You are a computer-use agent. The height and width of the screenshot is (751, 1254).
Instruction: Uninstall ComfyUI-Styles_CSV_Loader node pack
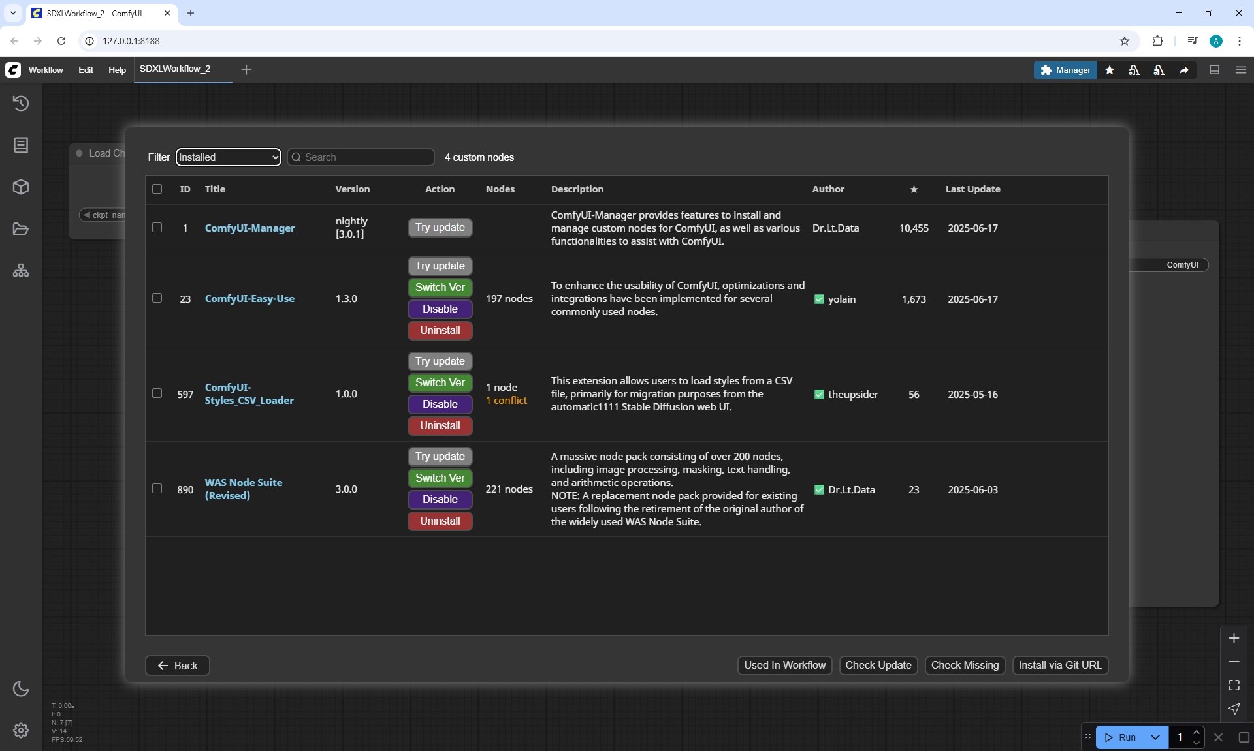click(x=440, y=425)
